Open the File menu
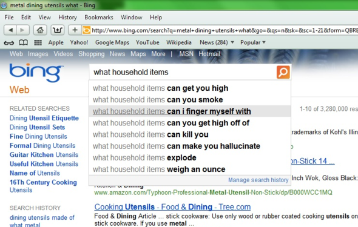The height and width of the screenshot is (227, 358). 9,18
